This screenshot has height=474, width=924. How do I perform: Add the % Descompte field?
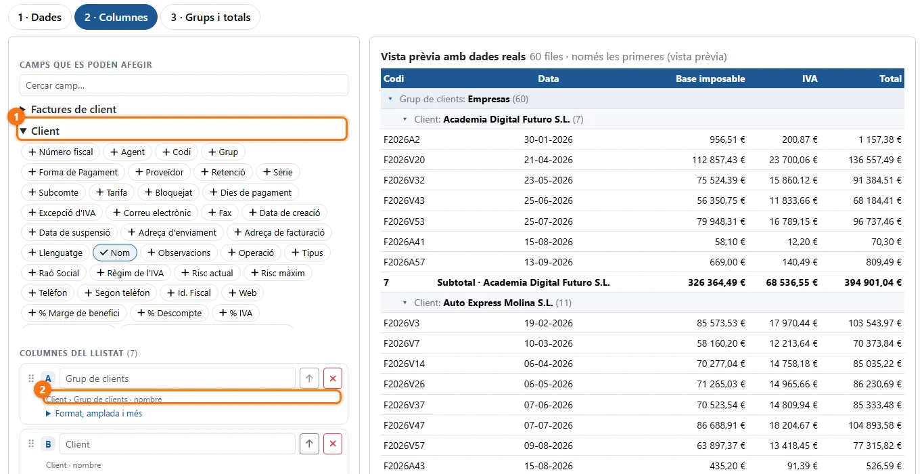click(x=169, y=313)
